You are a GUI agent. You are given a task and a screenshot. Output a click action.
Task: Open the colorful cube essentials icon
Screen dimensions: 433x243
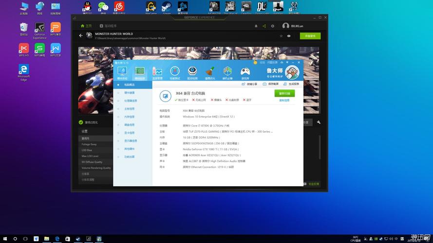click(x=227, y=73)
